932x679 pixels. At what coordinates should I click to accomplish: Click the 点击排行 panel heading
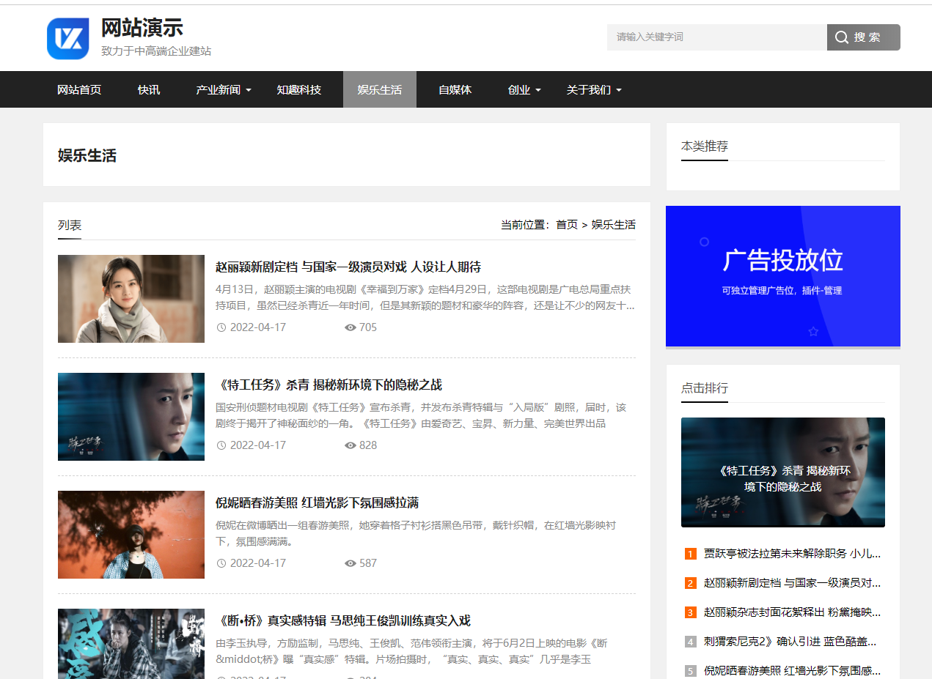705,387
